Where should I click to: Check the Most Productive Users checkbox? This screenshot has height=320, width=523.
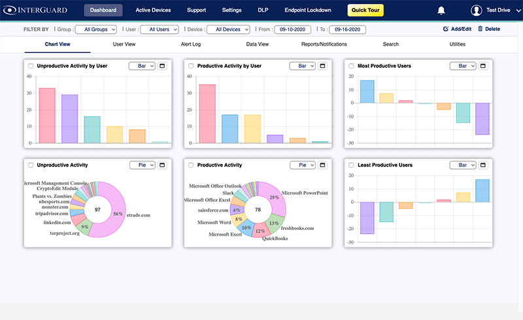(x=351, y=66)
